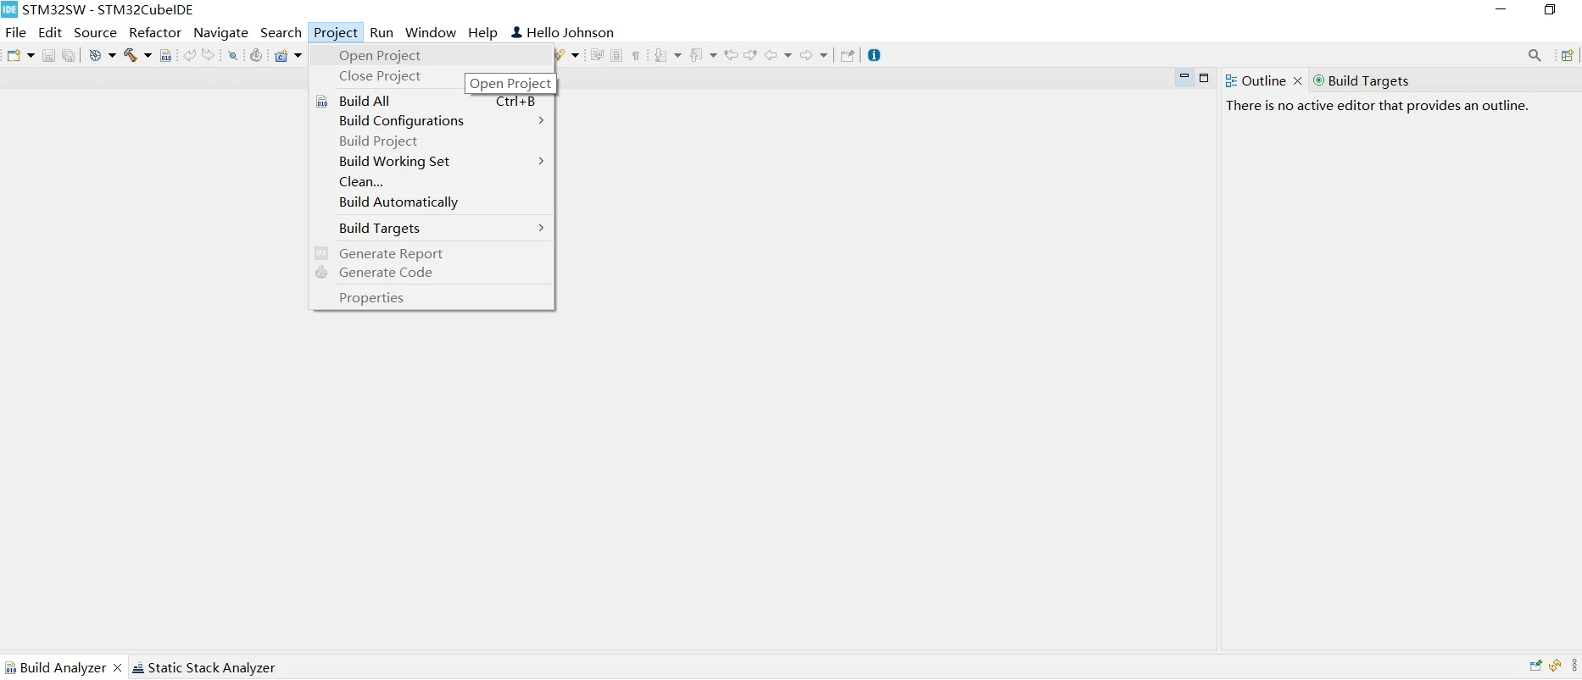The image size is (1582, 680).
Task: Click the Previous Annotation icon
Action: click(696, 56)
